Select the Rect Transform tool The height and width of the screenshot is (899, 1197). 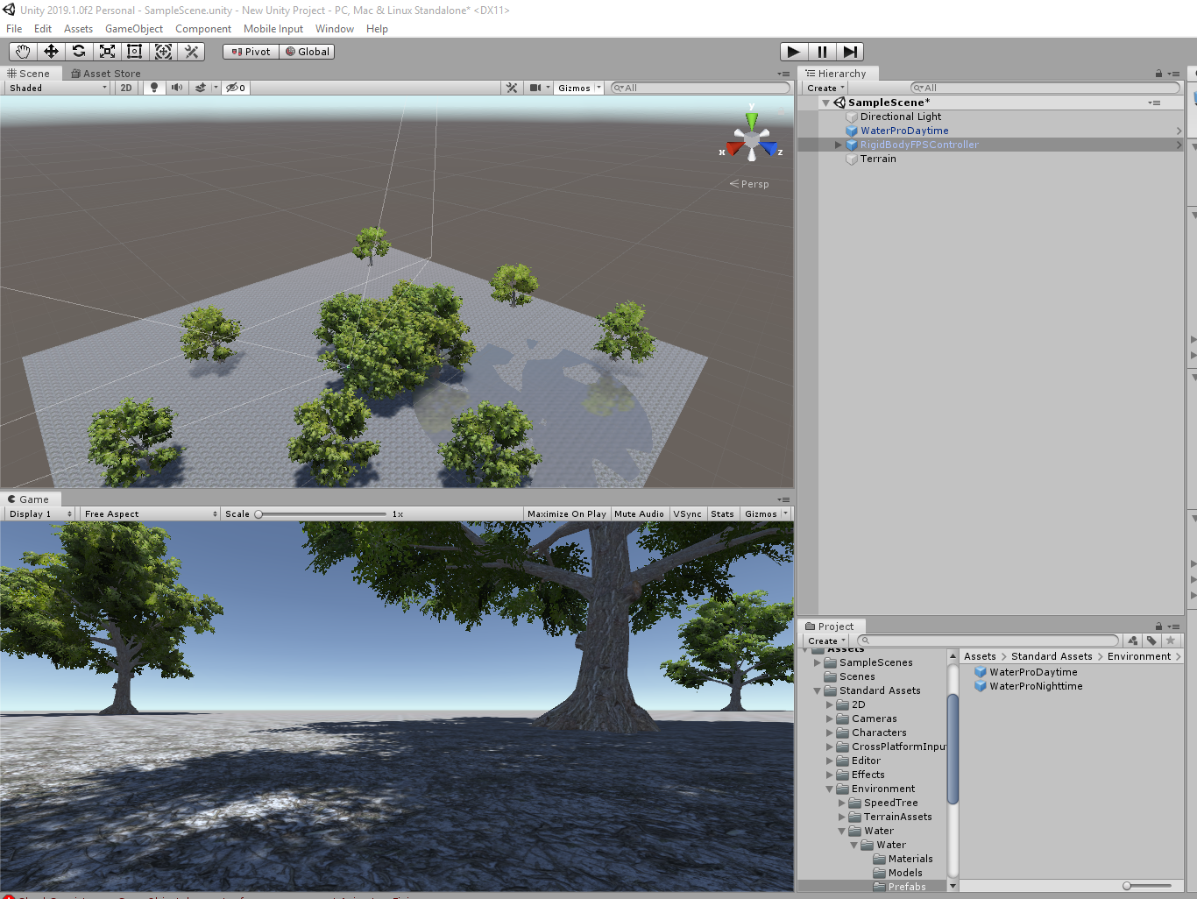click(x=135, y=52)
